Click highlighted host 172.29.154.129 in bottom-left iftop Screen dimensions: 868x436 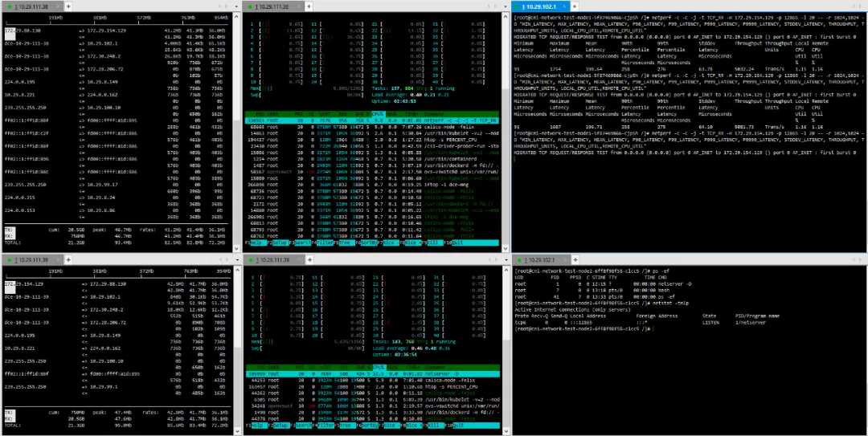tap(24, 283)
